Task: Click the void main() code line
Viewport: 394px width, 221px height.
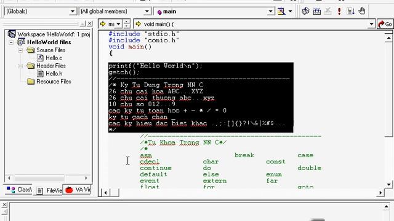Action: tap(130, 47)
